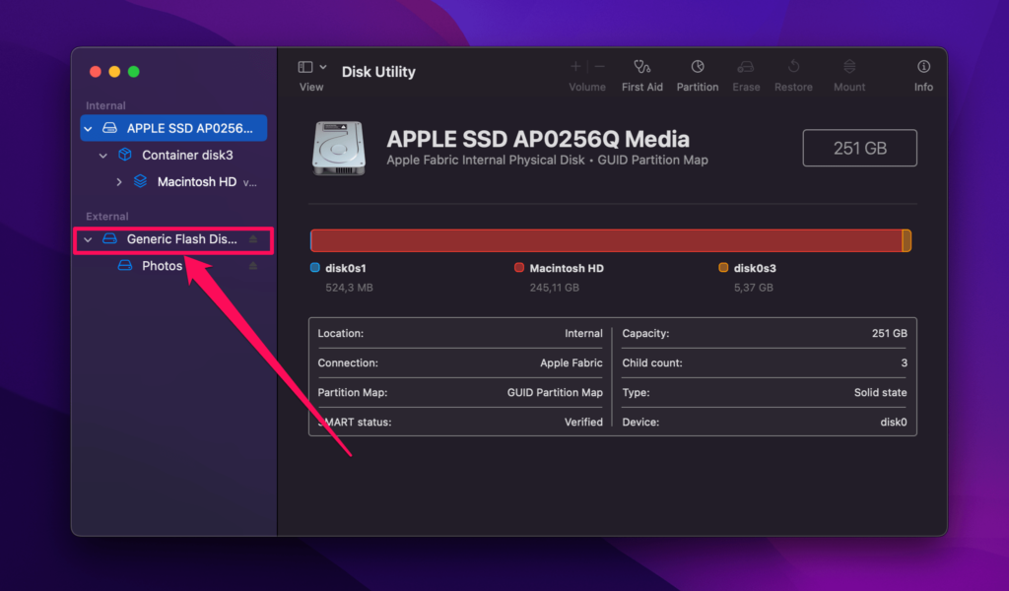Click the disk0s1 partition label
The height and width of the screenshot is (591, 1009).
click(346, 268)
